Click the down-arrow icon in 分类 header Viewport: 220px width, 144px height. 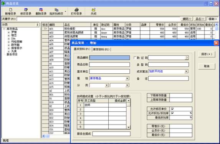pyautogui.click(x=38, y=25)
